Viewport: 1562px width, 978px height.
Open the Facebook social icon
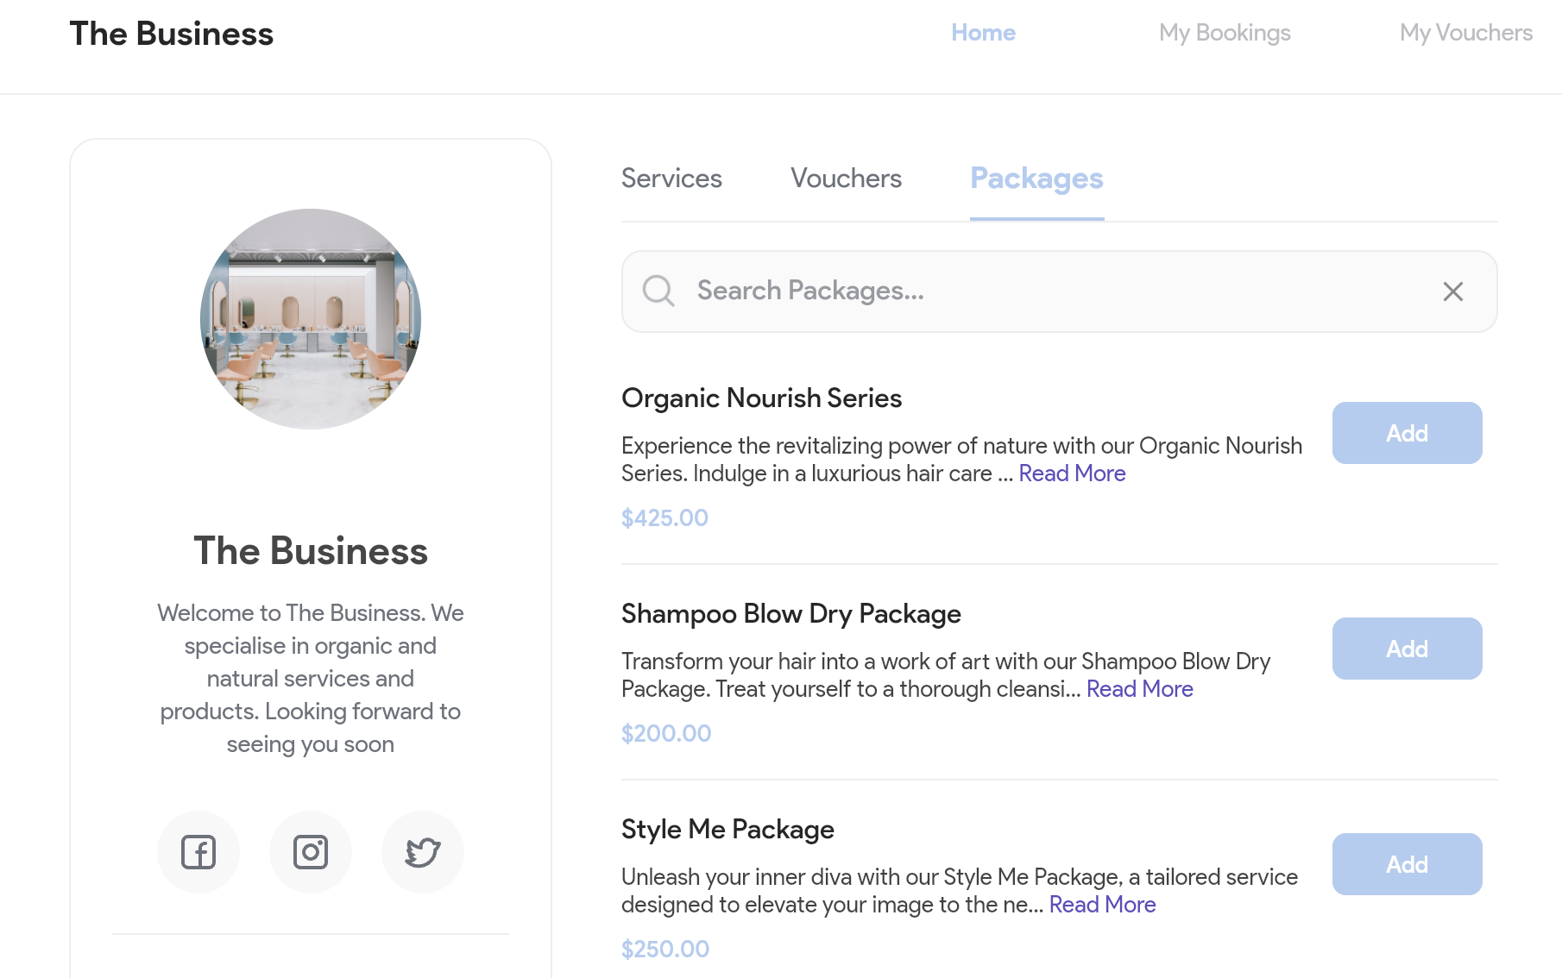[x=198, y=852]
